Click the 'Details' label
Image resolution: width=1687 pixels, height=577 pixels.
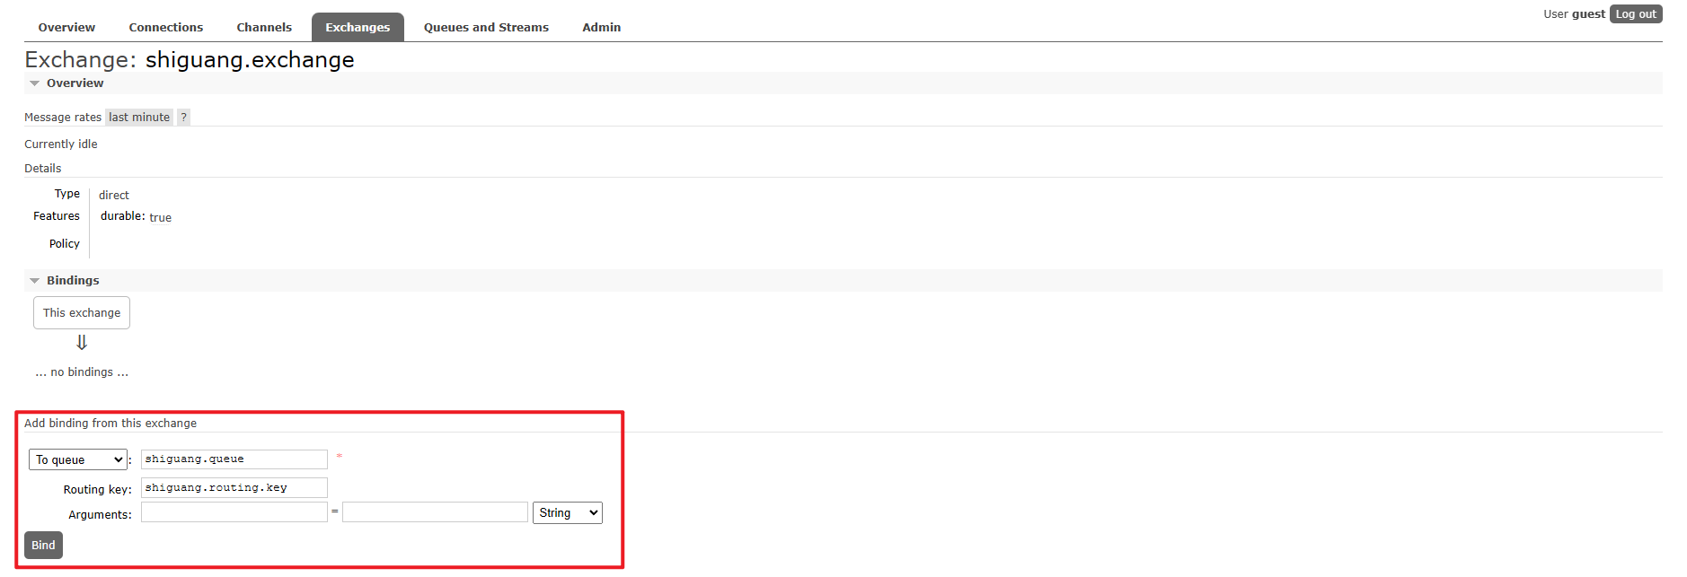tap(43, 168)
